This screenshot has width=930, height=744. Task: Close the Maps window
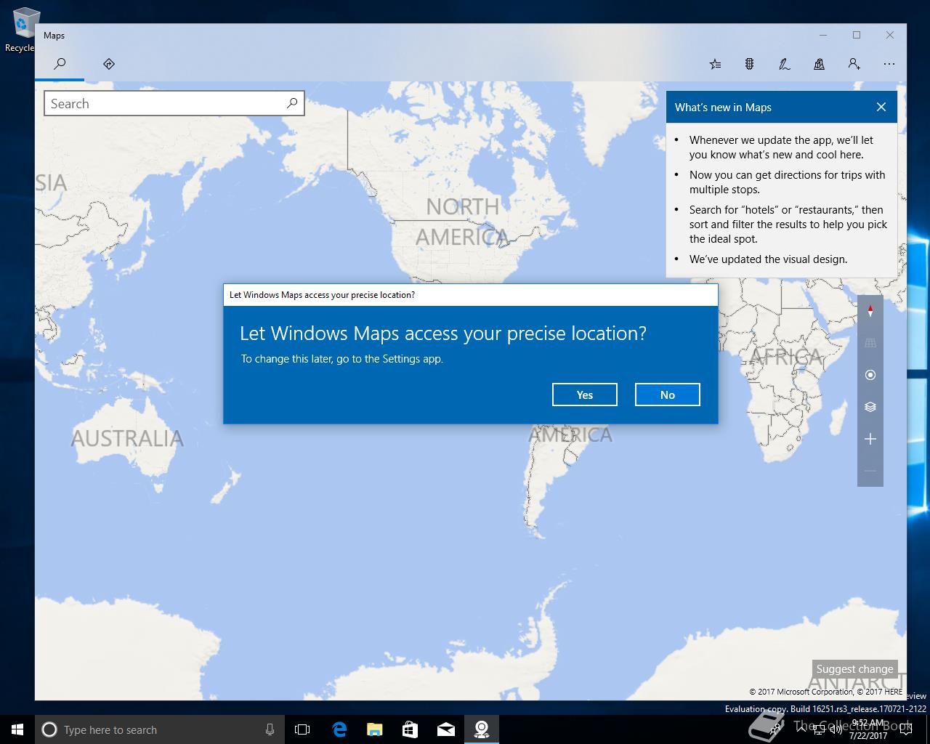(890, 35)
